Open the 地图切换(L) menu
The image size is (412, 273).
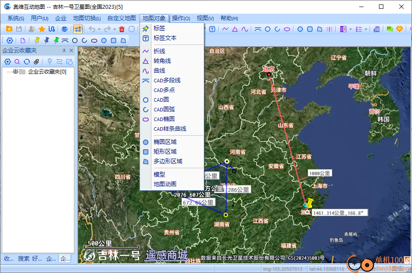(x=87, y=18)
